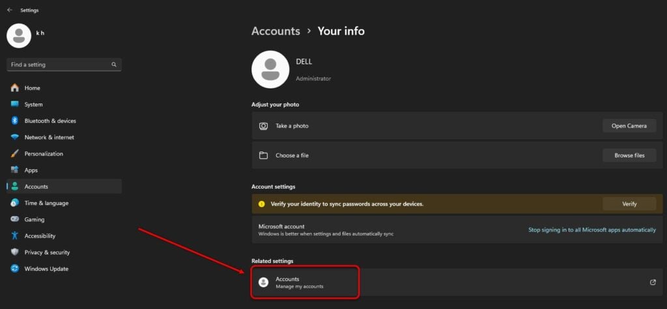
Task: Click the Find a setting search box
Action: [64, 64]
